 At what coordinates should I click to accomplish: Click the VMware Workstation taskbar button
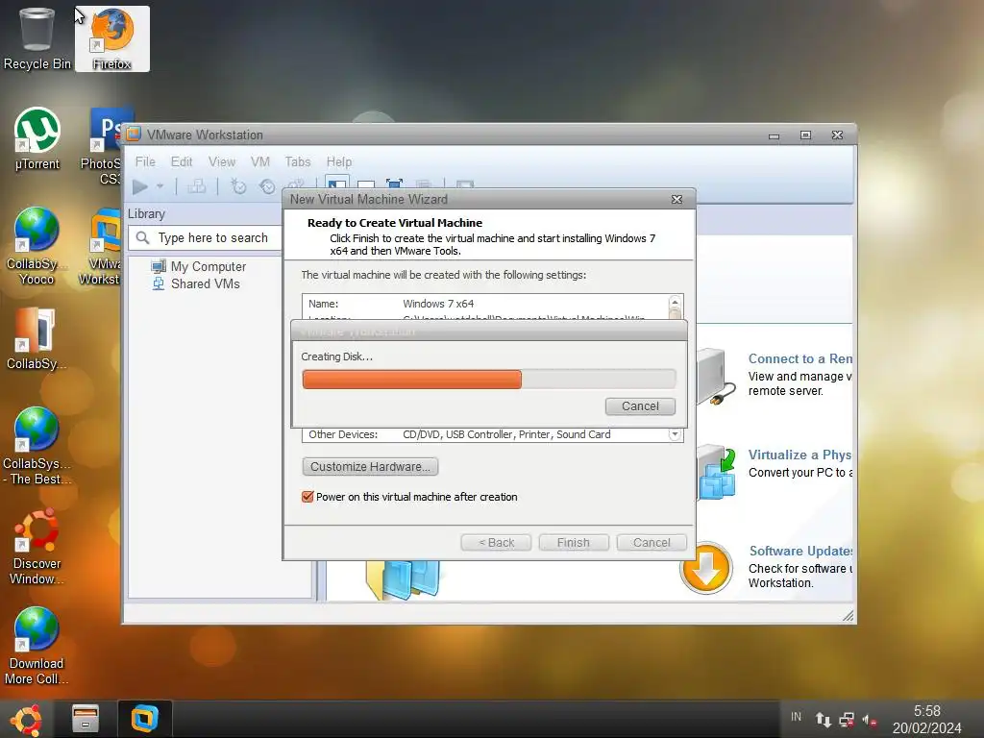point(144,719)
